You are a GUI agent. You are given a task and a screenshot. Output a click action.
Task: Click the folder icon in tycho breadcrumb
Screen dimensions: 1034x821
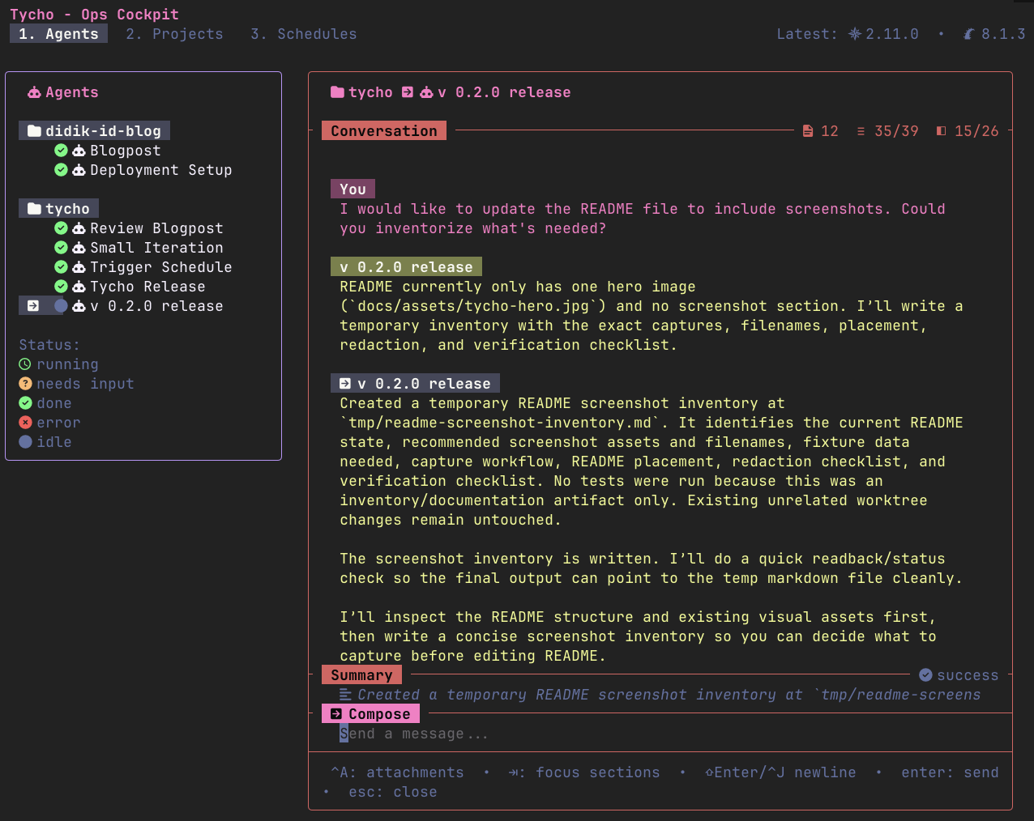[337, 92]
